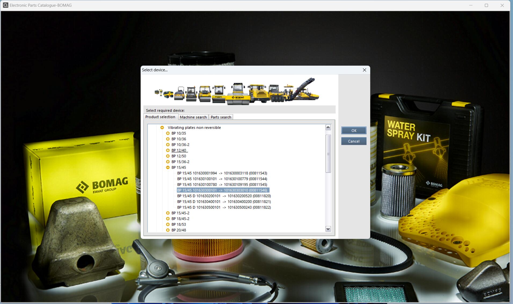
Task: Switch to Product selection tab
Action: 160,117
